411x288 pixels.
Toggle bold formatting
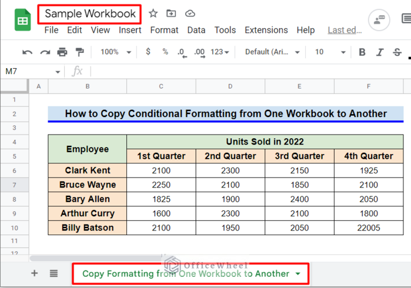pos(362,52)
